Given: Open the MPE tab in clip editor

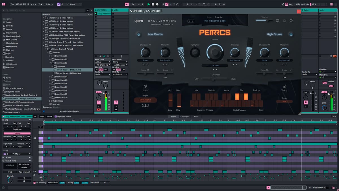Looking at the screenshot, I should click(196, 117).
